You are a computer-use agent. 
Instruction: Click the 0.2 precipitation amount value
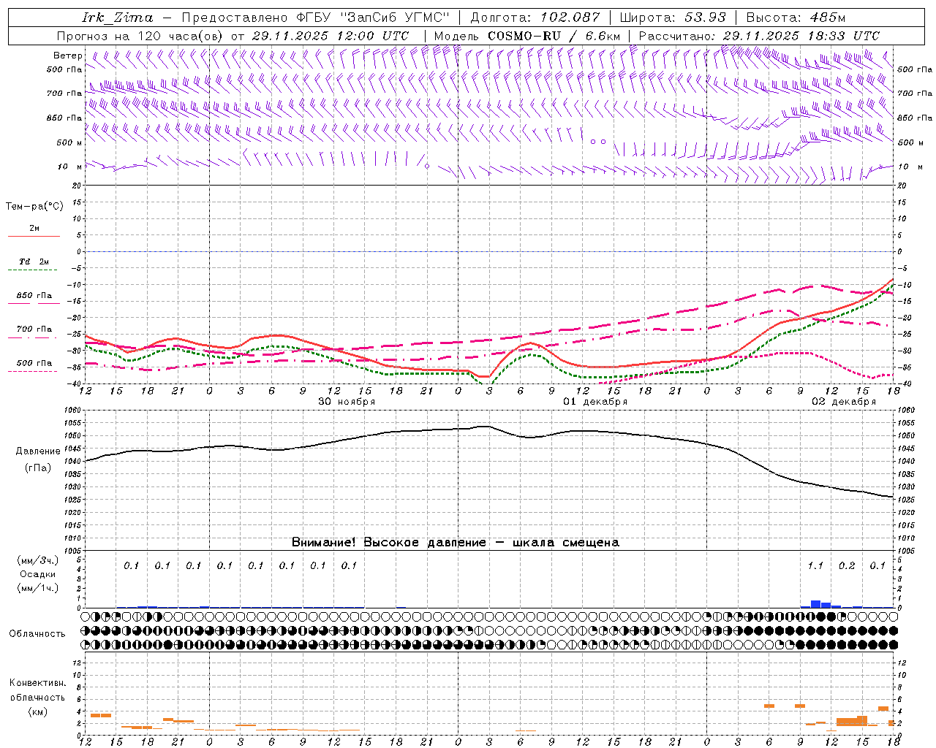point(847,565)
